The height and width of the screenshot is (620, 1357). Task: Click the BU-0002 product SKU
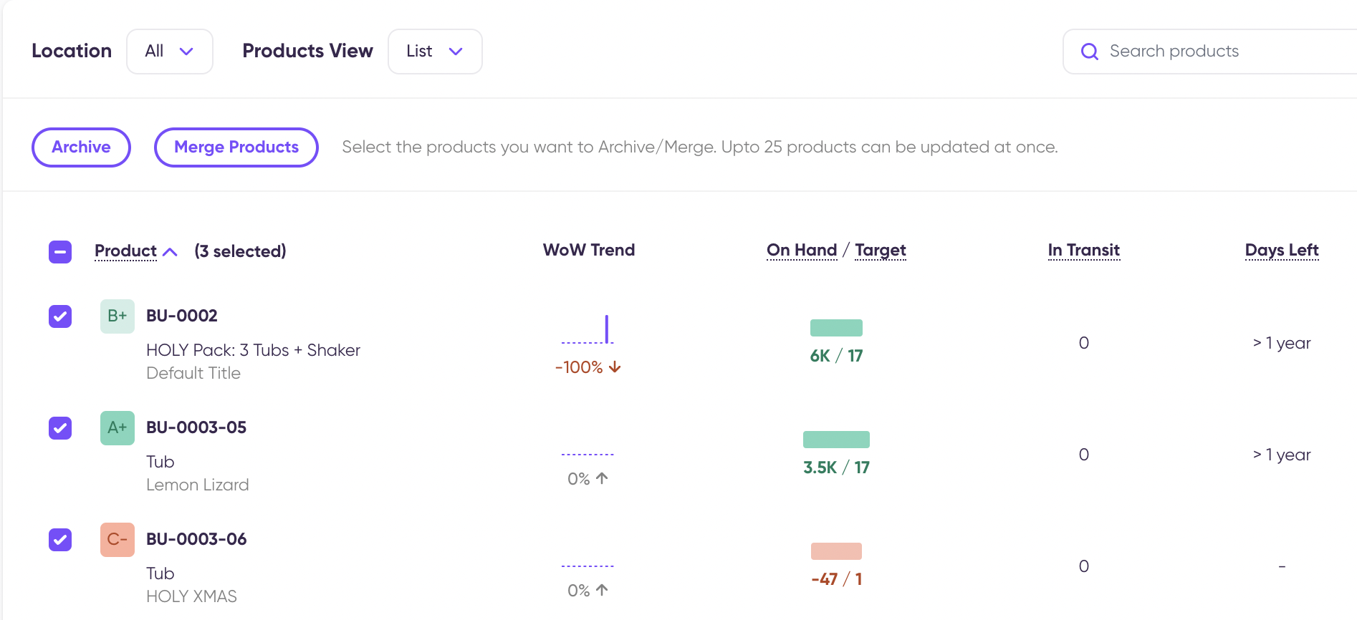182,316
